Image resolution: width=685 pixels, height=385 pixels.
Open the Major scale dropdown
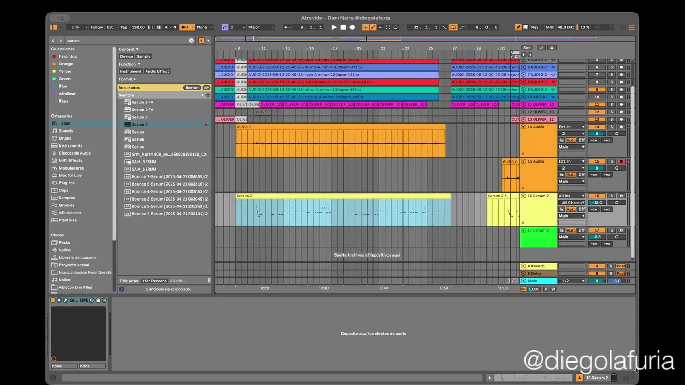261,27
